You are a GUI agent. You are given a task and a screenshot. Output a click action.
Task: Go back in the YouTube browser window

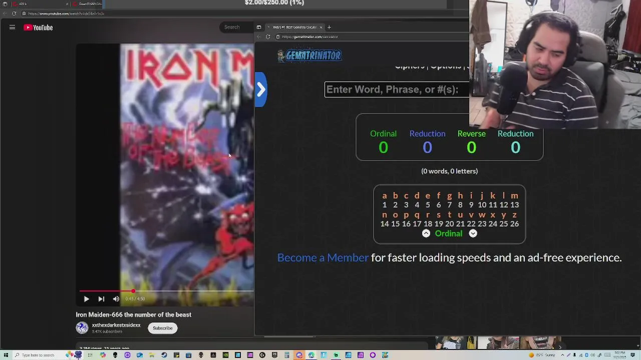tap(5, 13)
